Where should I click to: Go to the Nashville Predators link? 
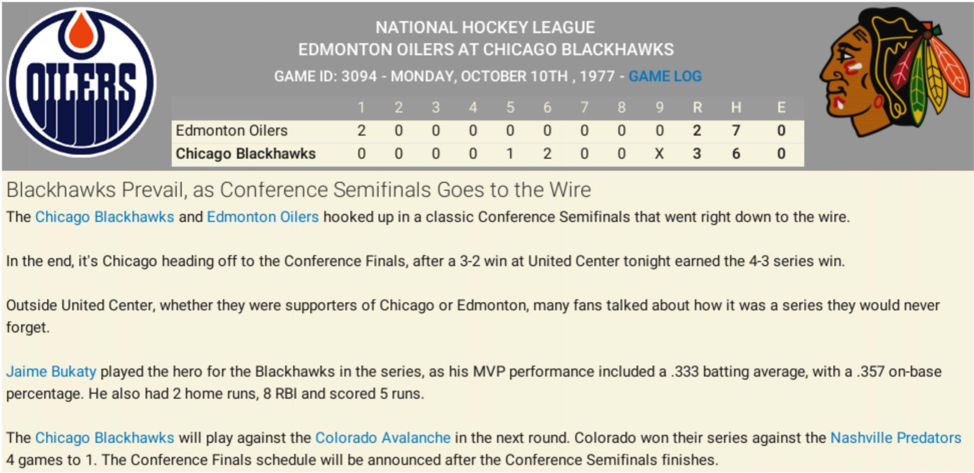pyautogui.click(x=895, y=438)
